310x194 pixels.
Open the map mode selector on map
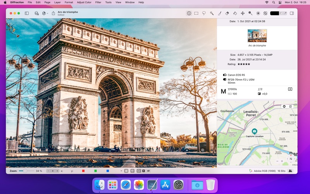pyautogui.click(x=290, y=106)
